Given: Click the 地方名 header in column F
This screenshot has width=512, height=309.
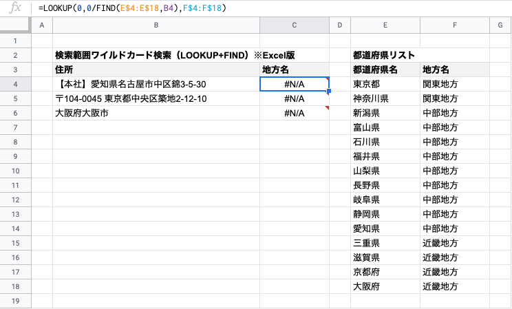Looking at the screenshot, I should [454, 70].
